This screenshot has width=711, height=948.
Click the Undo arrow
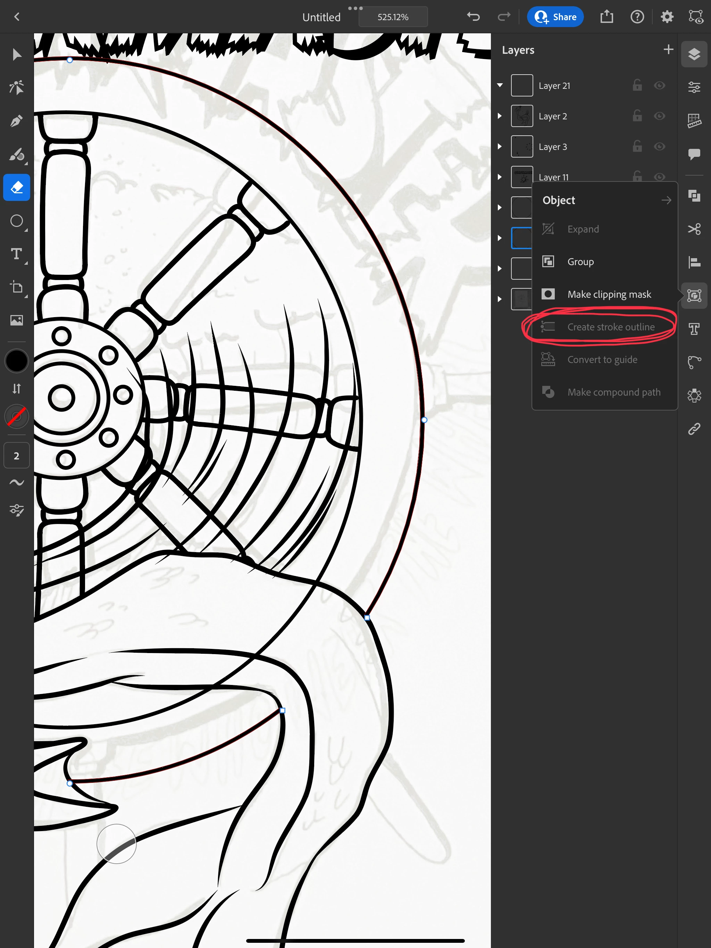tap(473, 17)
